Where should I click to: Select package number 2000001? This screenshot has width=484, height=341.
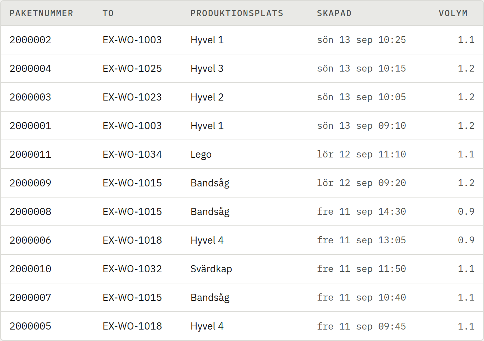pos(30,126)
